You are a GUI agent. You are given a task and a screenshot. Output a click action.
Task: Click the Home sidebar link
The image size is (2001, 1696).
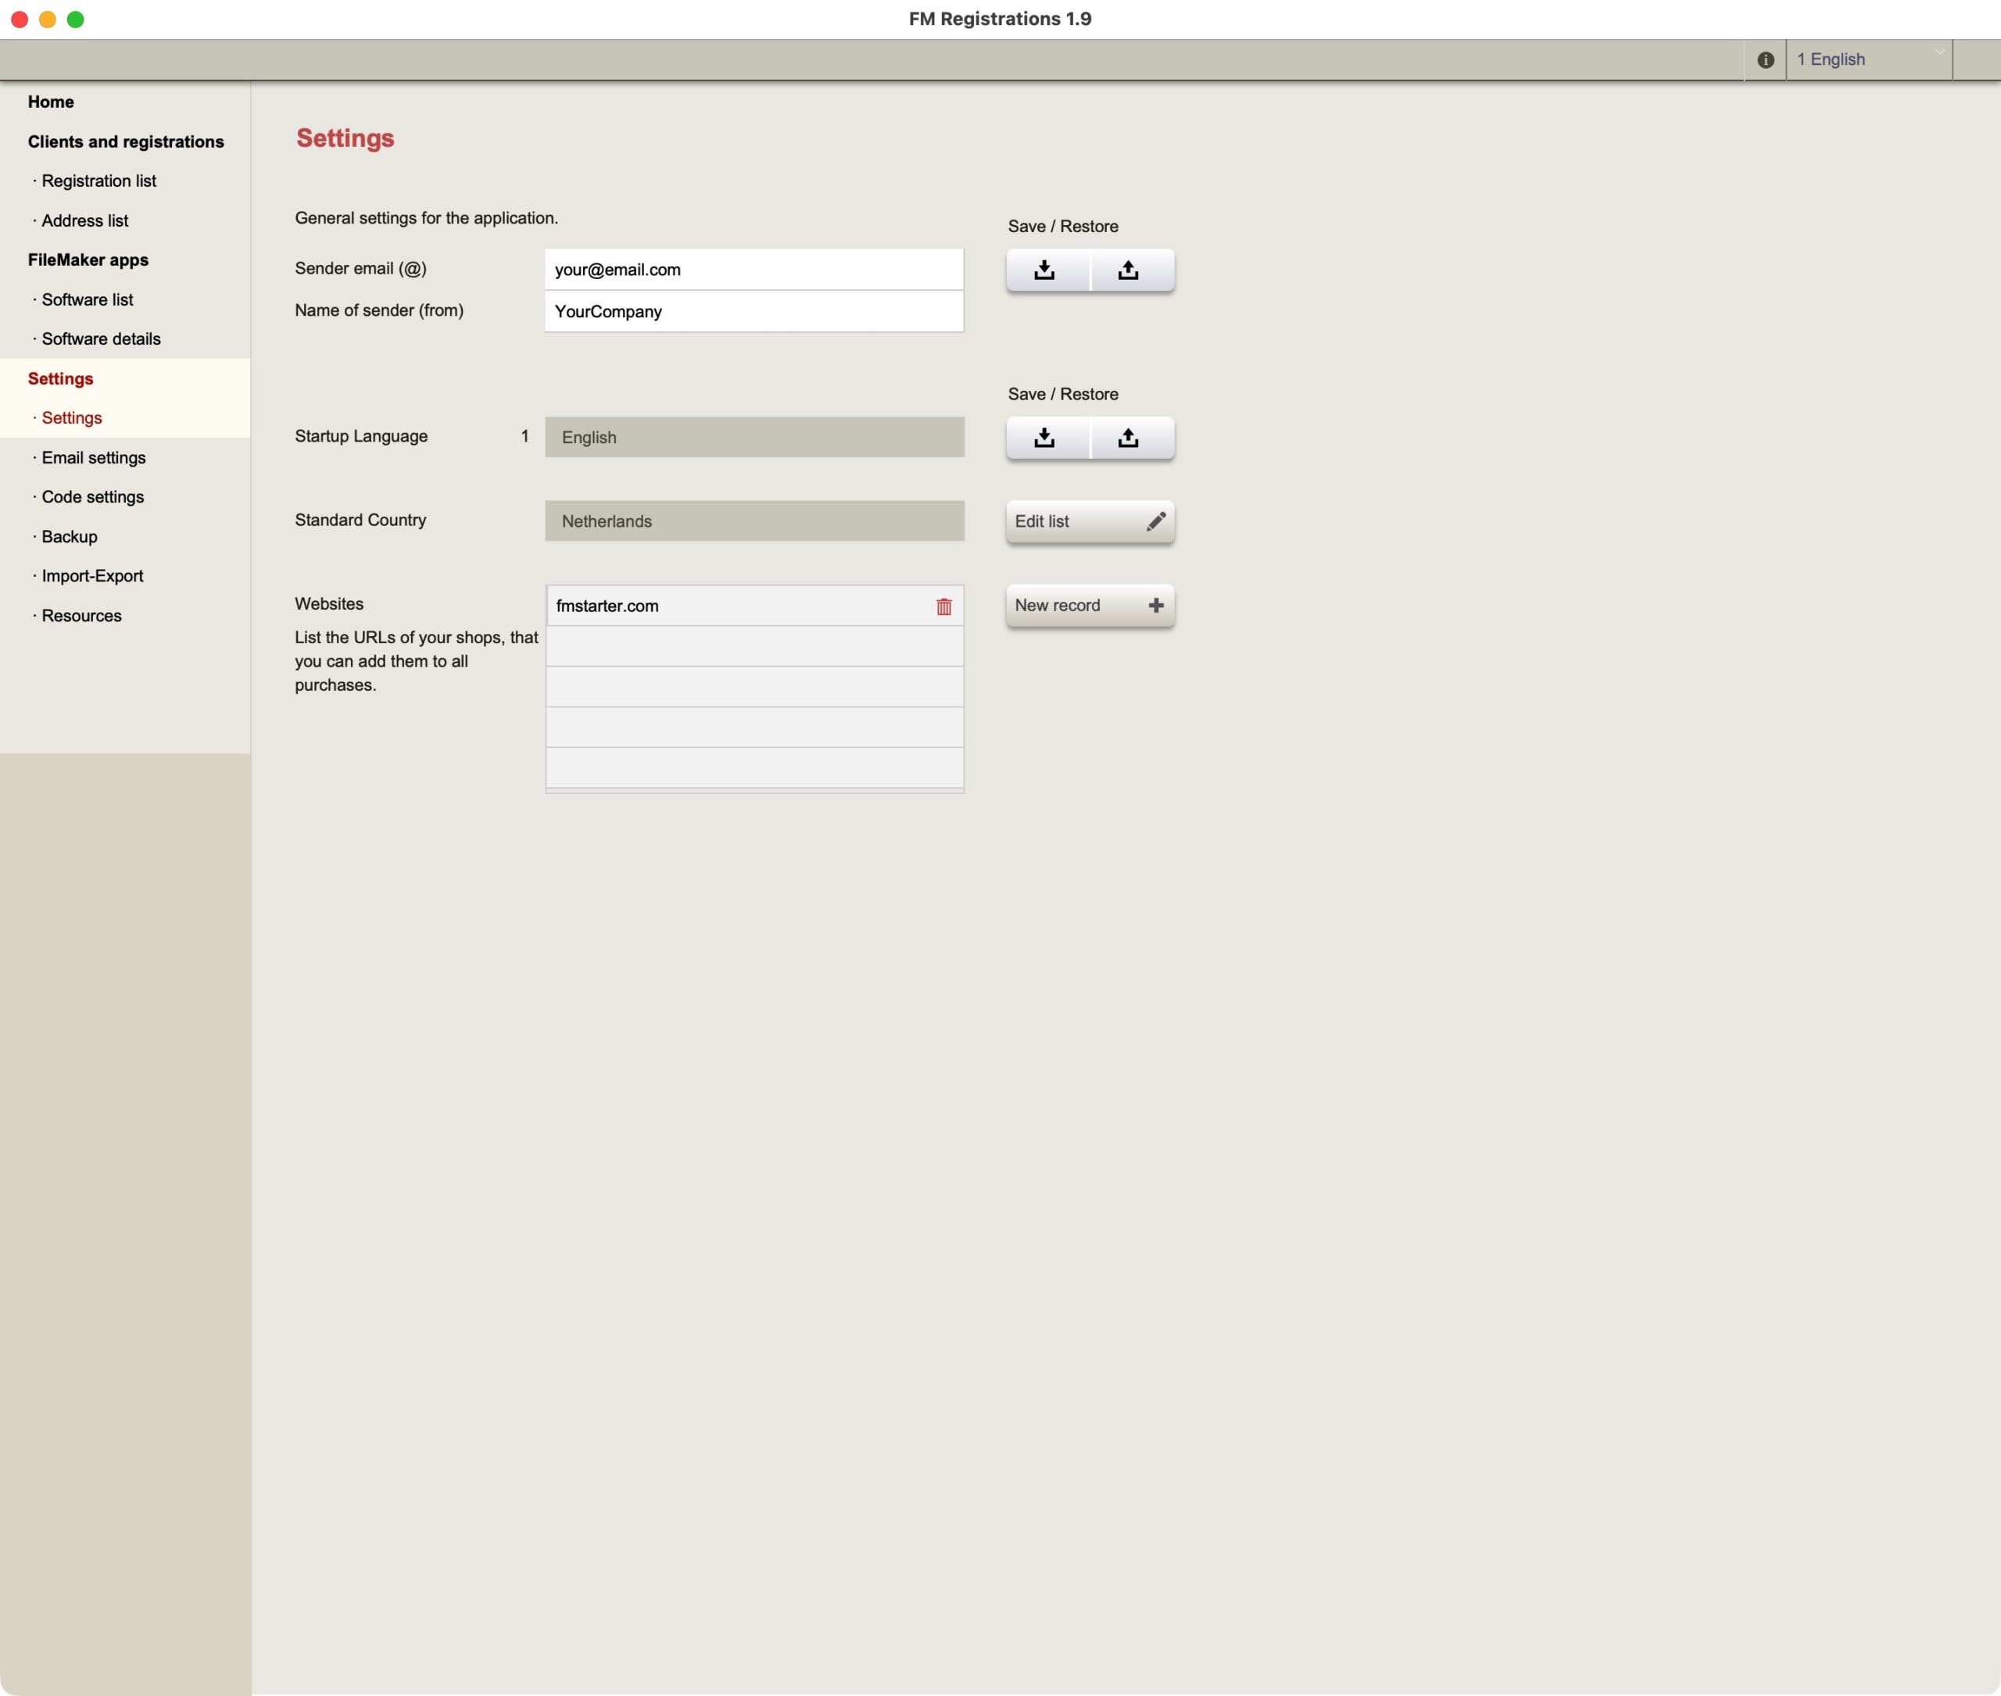click(x=51, y=102)
